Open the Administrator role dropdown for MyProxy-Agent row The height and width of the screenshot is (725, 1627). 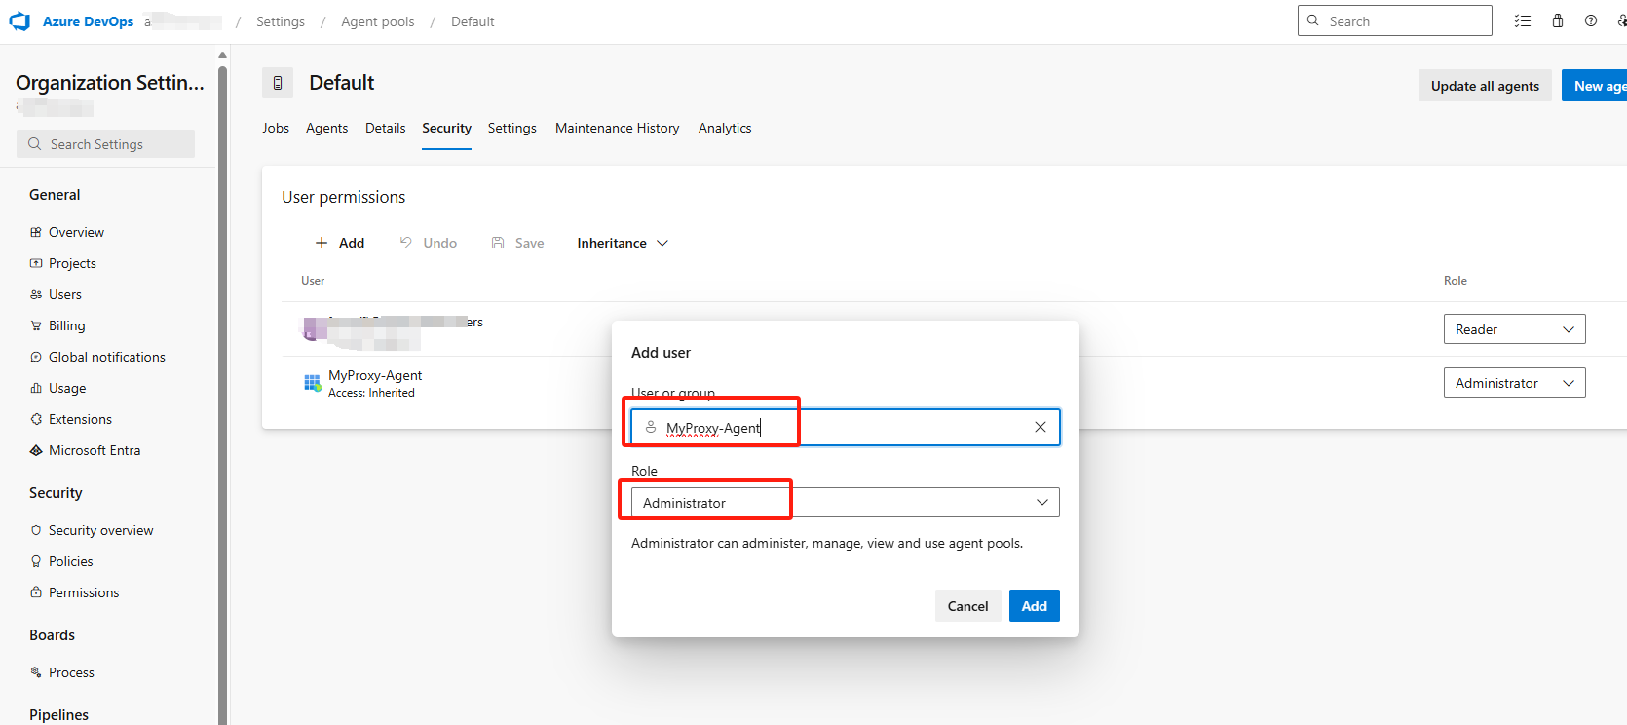tap(1514, 383)
